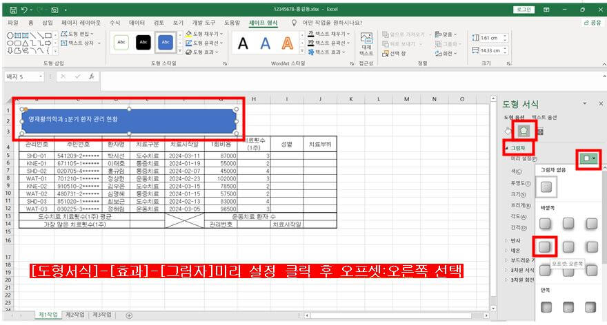
Task: Select the blue Abc shape style
Action: [x=166, y=42]
